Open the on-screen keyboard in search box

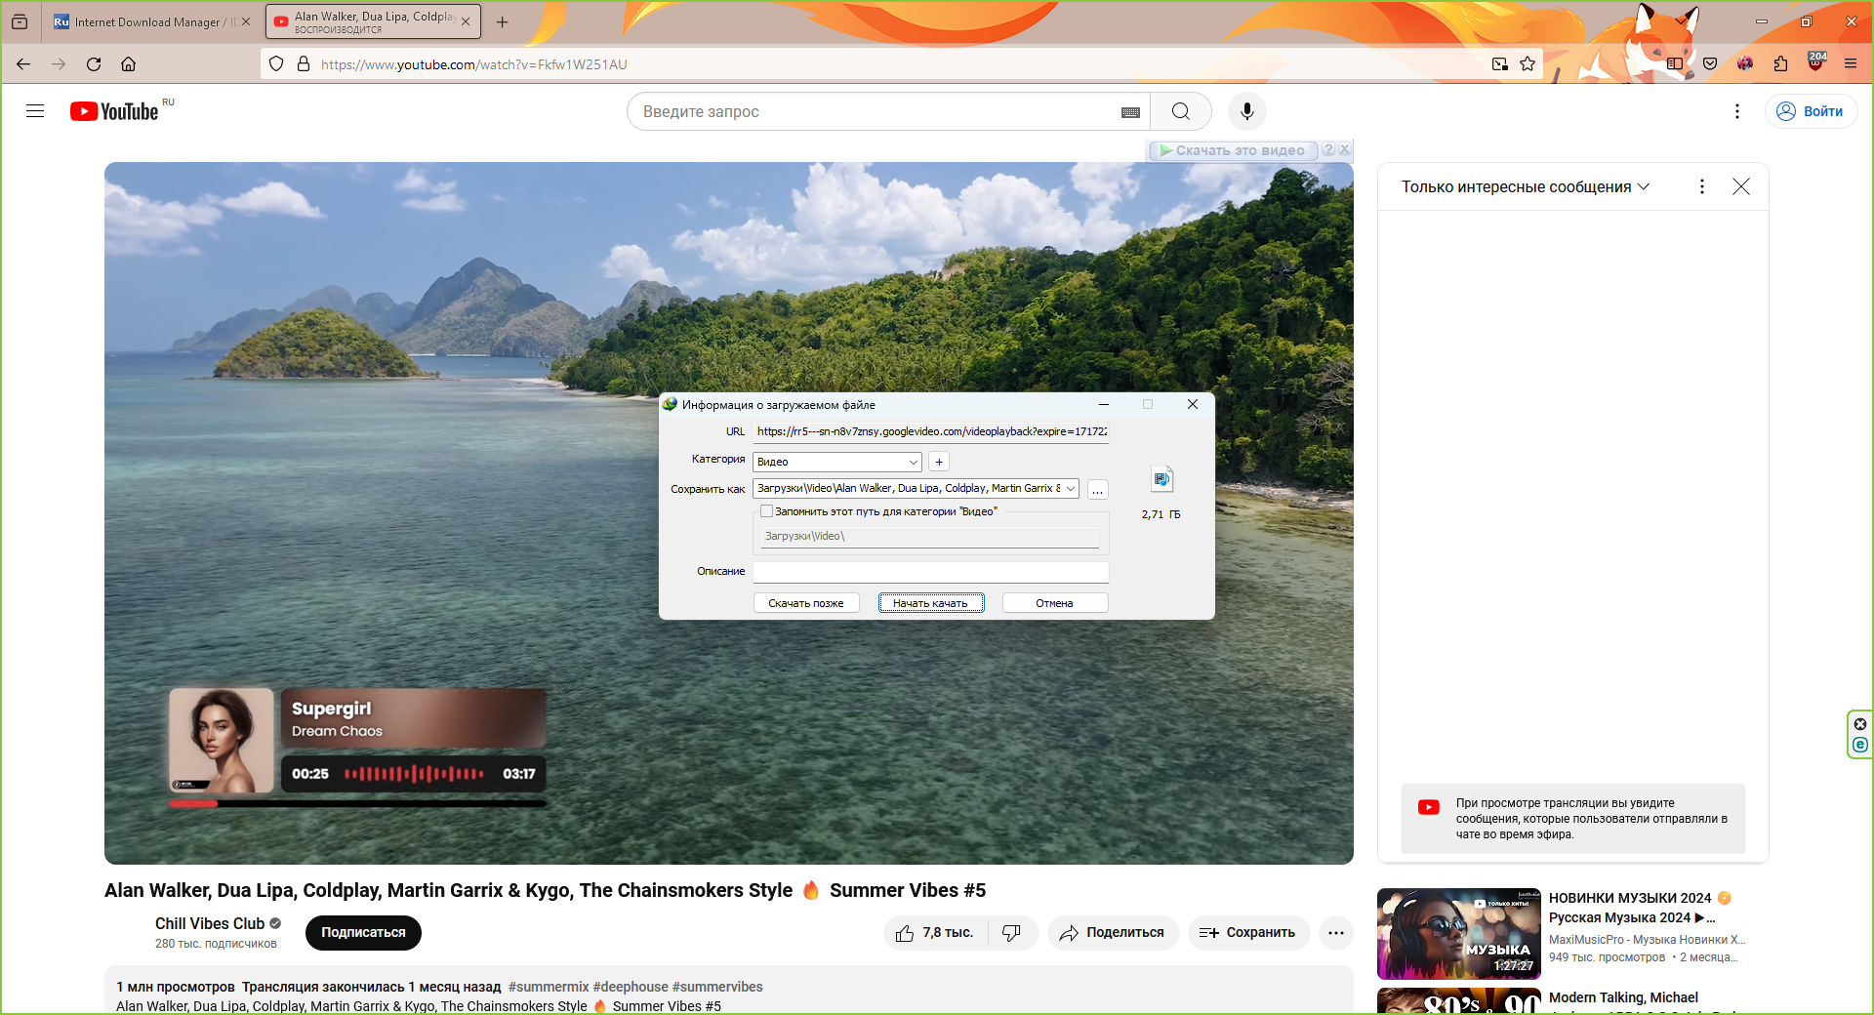[x=1130, y=112]
